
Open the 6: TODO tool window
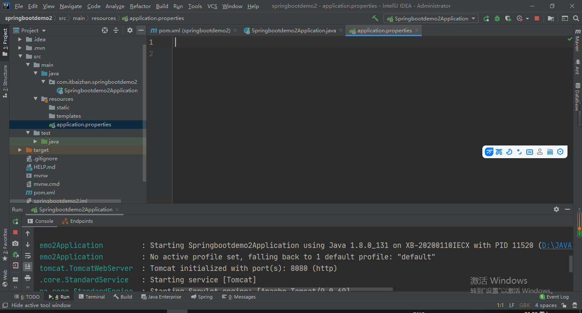[27, 297]
